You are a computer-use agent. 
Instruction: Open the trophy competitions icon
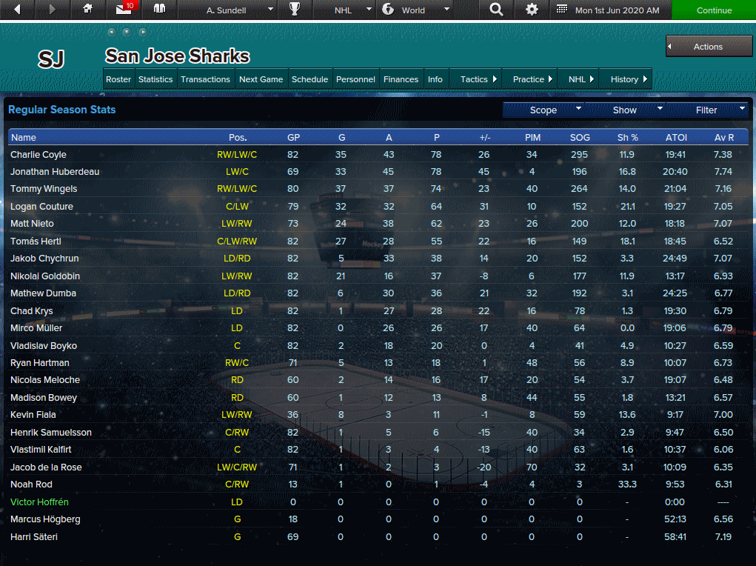click(295, 9)
